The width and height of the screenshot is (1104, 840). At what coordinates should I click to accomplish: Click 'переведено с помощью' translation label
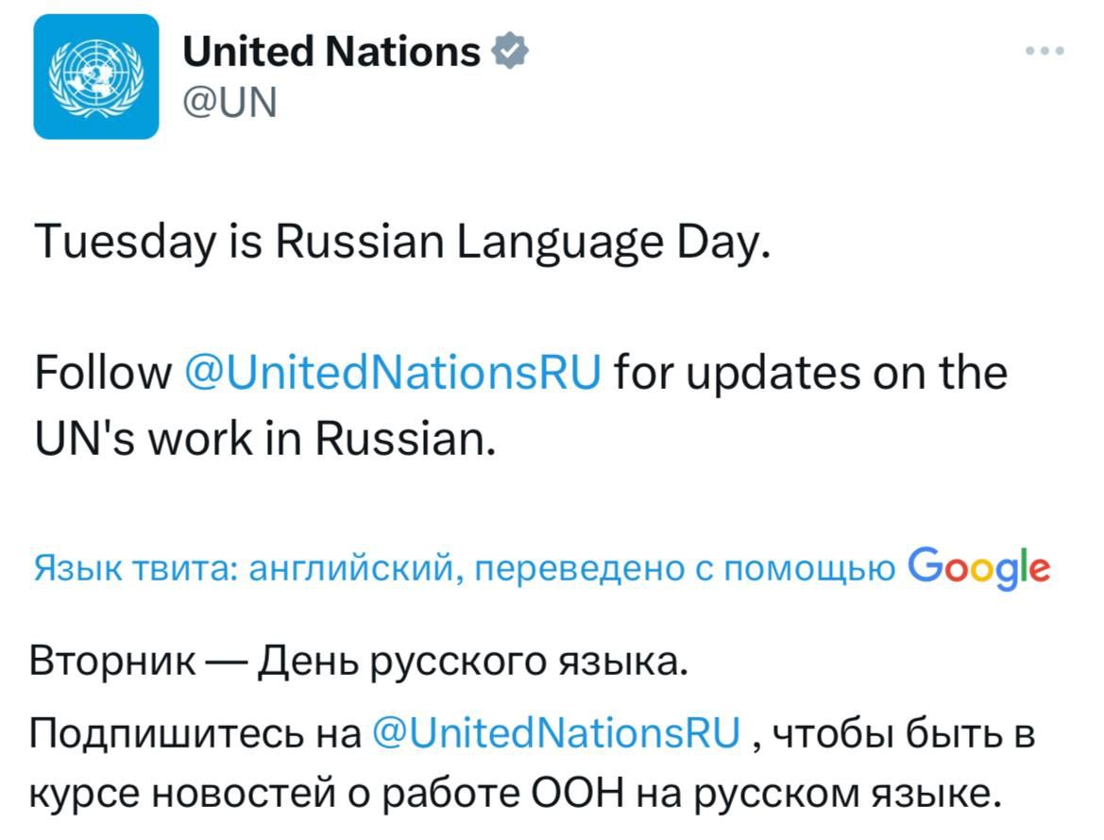pos(685,568)
